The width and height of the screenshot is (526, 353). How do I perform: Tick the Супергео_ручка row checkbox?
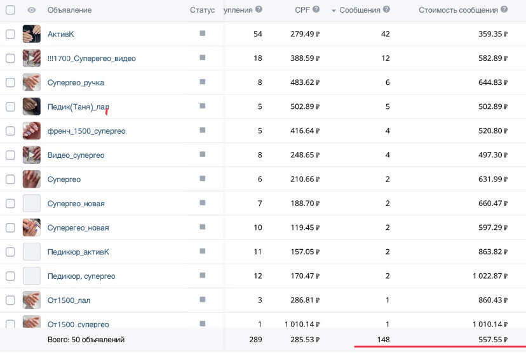point(10,82)
